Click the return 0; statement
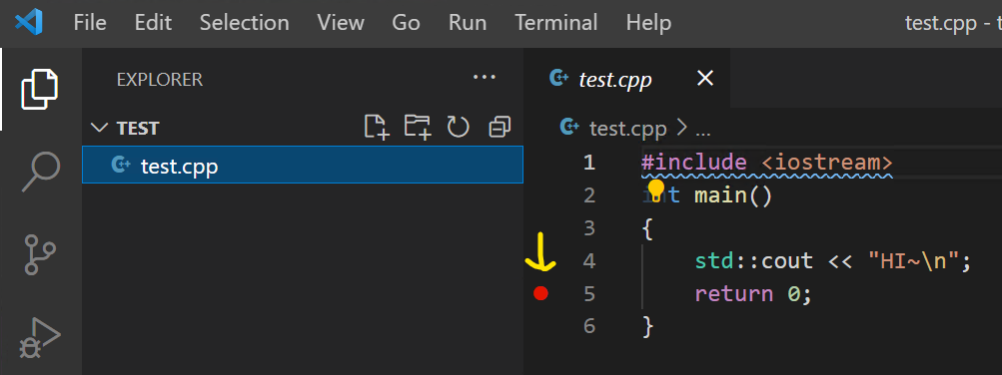This screenshot has width=1002, height=375. coord(753,293)
